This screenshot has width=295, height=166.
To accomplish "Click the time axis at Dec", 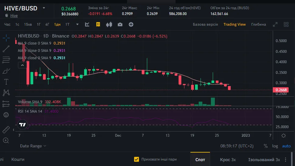I will [118, 135].
